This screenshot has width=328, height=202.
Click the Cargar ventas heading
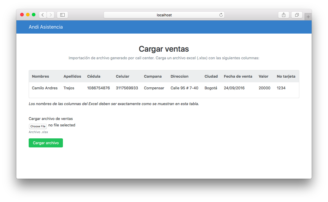[164, 49]
